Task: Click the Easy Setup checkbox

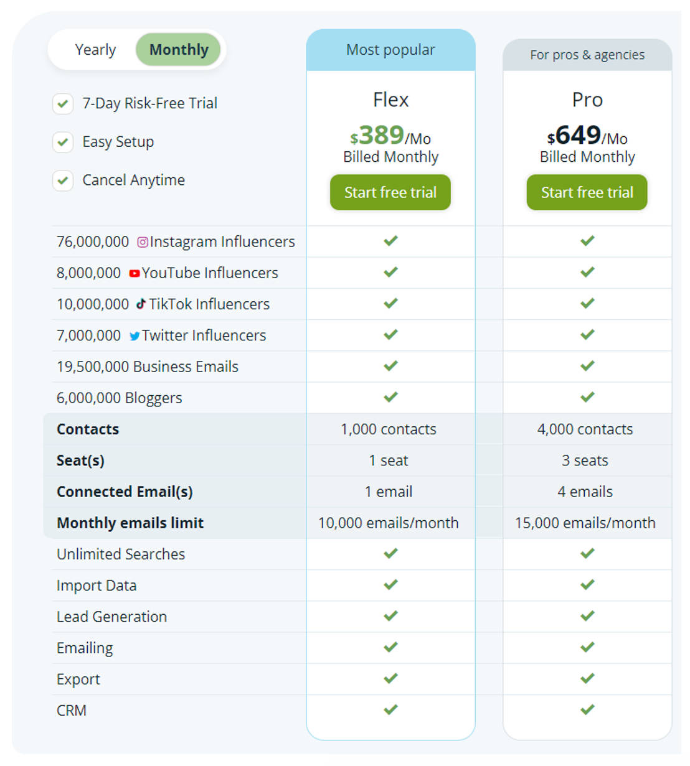Action: (63, 142)
